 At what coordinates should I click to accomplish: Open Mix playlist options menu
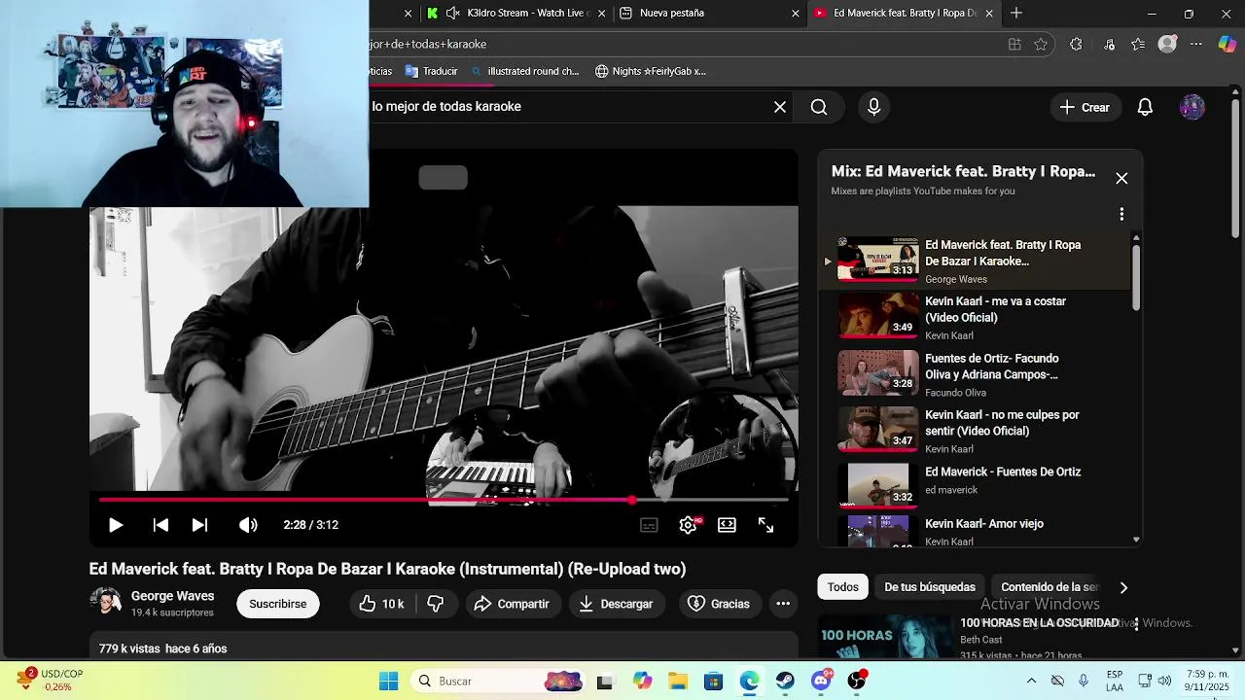(1121, 214)
